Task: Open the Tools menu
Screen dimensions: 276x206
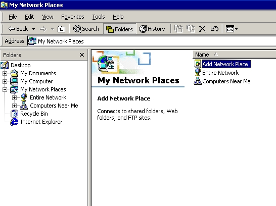Action: click(99, 17)
